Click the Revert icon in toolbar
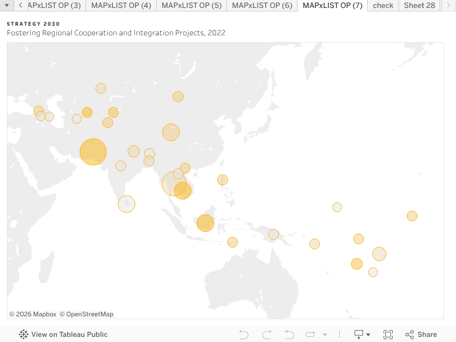Screen dimensions: 456x342 289,335
